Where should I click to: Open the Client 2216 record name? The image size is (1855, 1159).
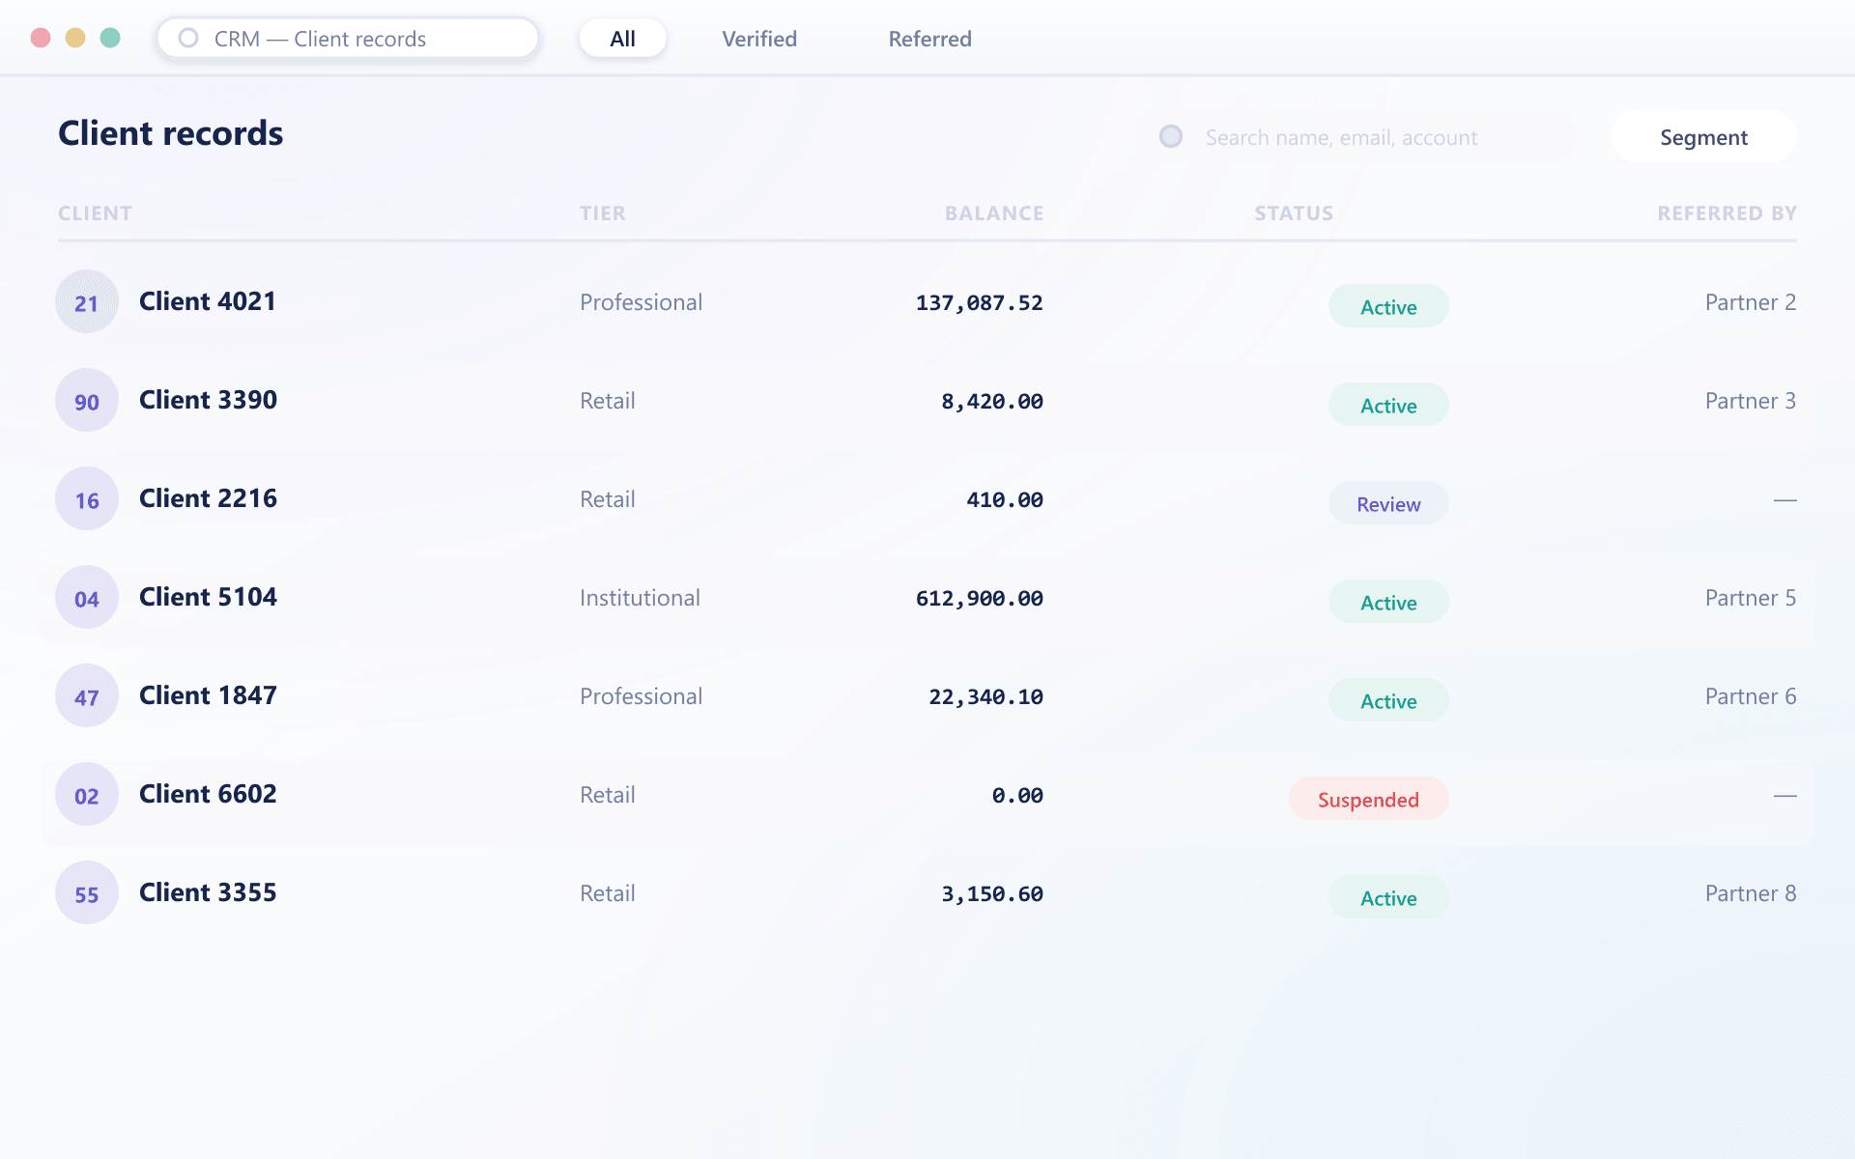(208, 498)
